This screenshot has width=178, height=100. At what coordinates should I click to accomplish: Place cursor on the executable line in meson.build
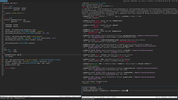pyautogui.click(x=105, y=91)
